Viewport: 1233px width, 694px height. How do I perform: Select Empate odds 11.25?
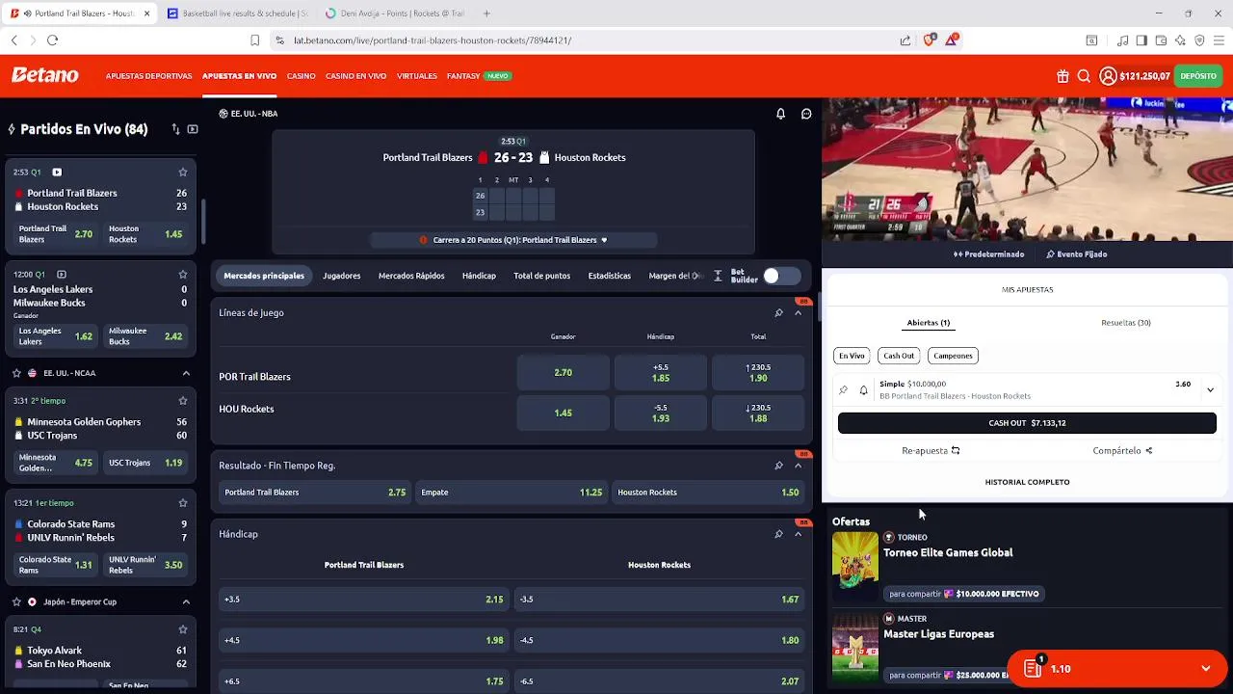click(512, 493)
